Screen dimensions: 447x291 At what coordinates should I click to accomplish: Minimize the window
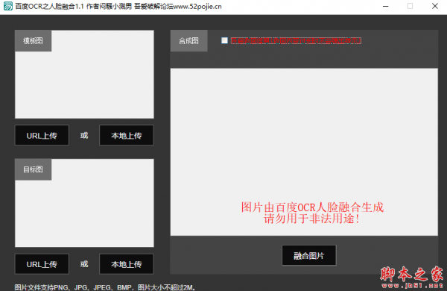pyautogui.click(x=386, y=6)
